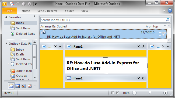This screenshot has height=98, width=175.
Task: Open the Outlook Help question icon
Action: (x=170, y=10)
